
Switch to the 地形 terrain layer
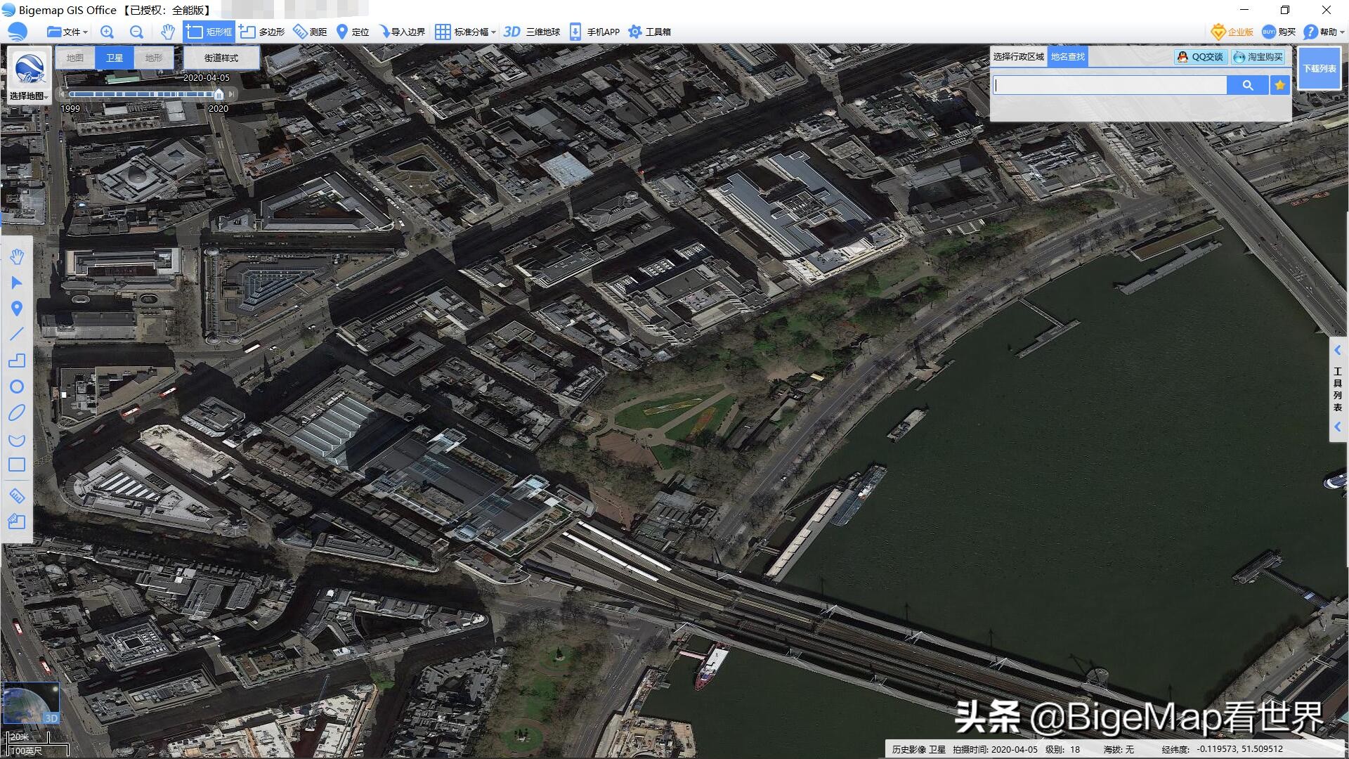(154, 58)
